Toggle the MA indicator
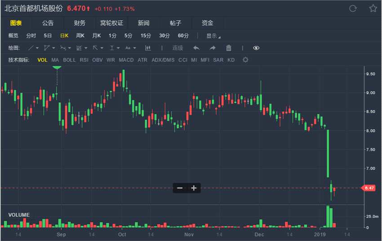 [55, 60]
